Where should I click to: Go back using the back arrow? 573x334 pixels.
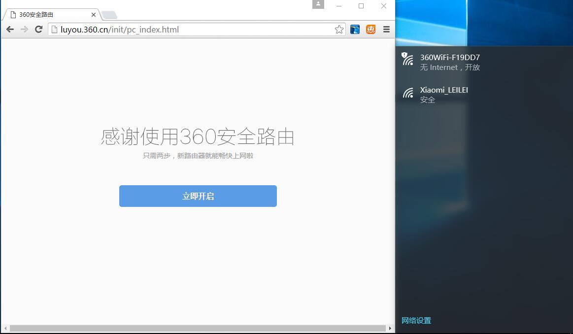pyautogui.click(x=10, y=30)
